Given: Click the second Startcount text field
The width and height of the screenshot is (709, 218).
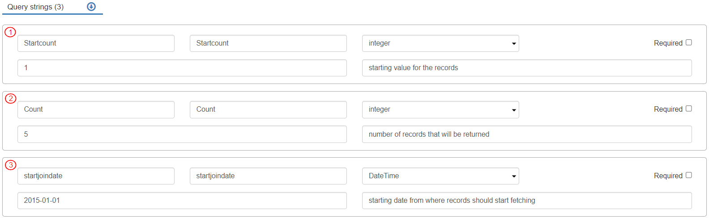Looking at the screenshot, I should click(268, 43).
